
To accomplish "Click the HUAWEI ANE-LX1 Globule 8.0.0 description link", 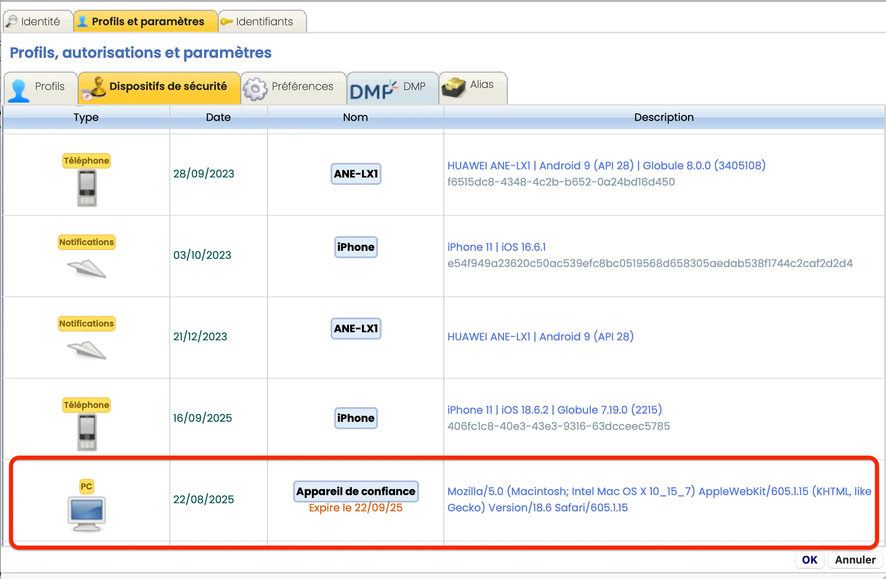I will 606,166.
